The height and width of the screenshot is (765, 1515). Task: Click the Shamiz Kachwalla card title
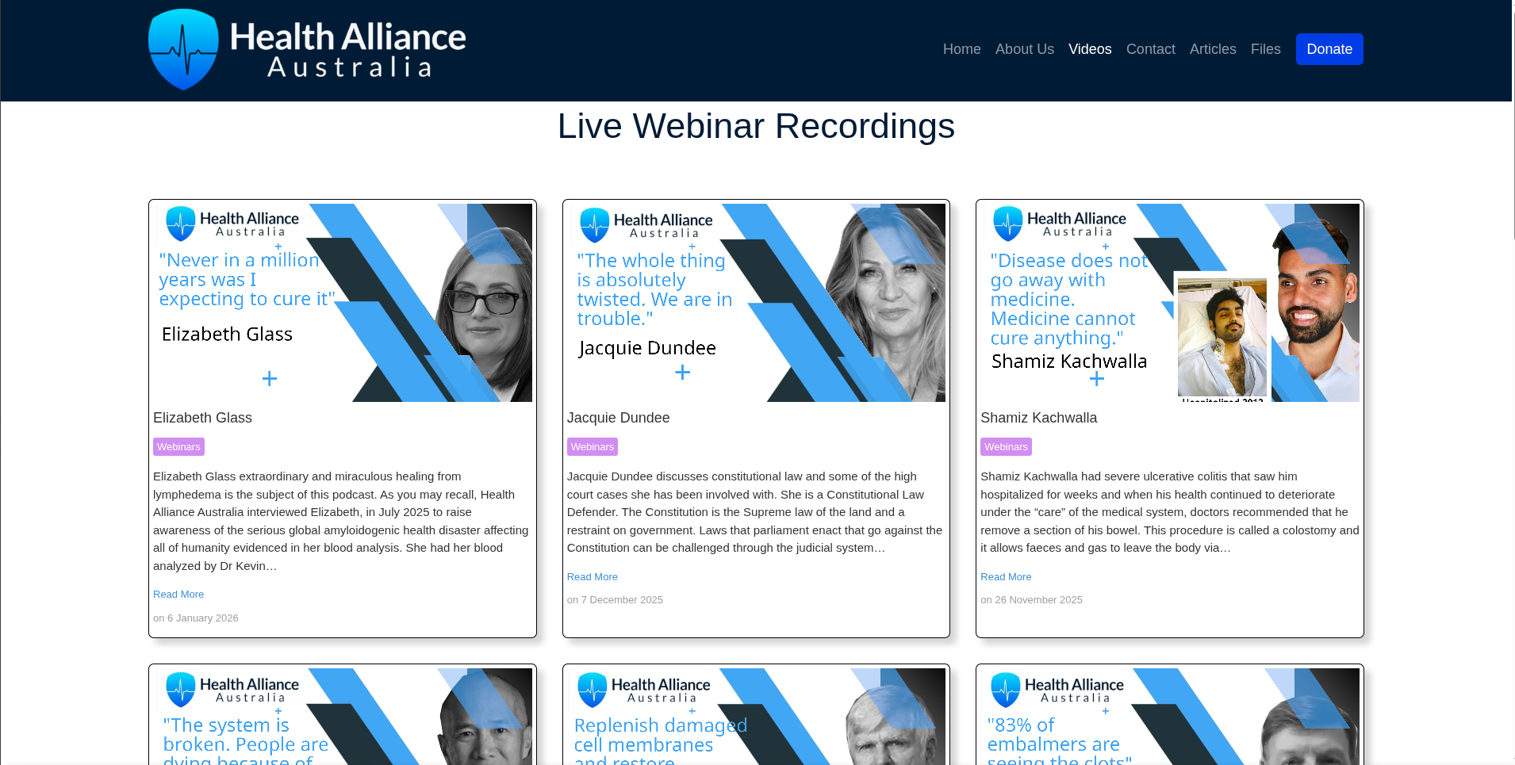[x=1038, y=418]
